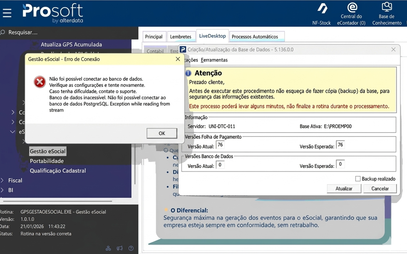This screenshot has height=254, width=407.
Task: Confirm the connection error with OK
Action: [x=162, y=133]
